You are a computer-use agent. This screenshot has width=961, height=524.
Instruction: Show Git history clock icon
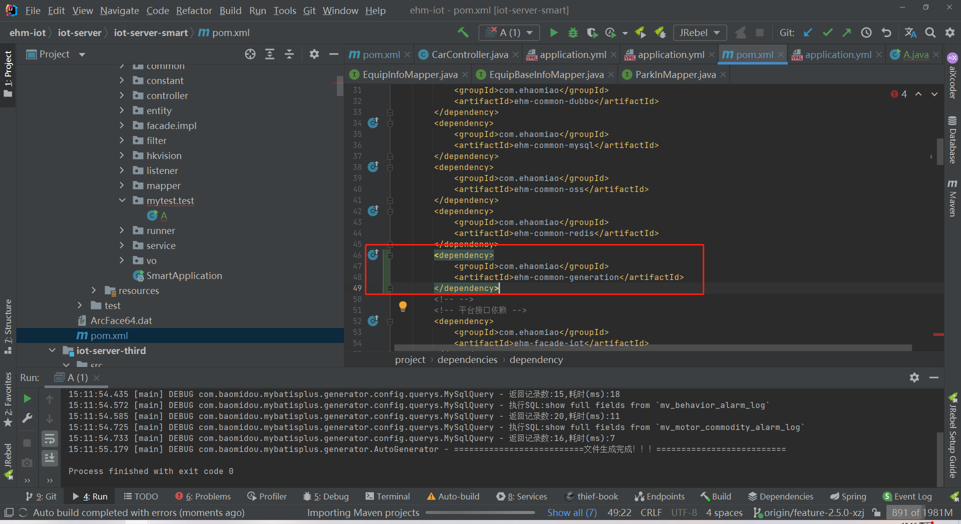[866, 33]
